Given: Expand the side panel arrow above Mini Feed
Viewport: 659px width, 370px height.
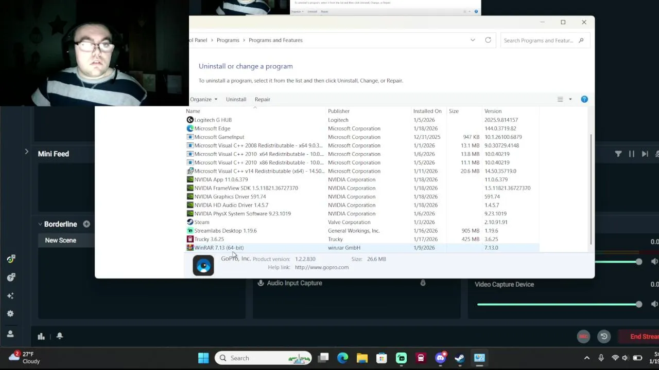Looking at the screenshot, I should click(x=26, y=152).
